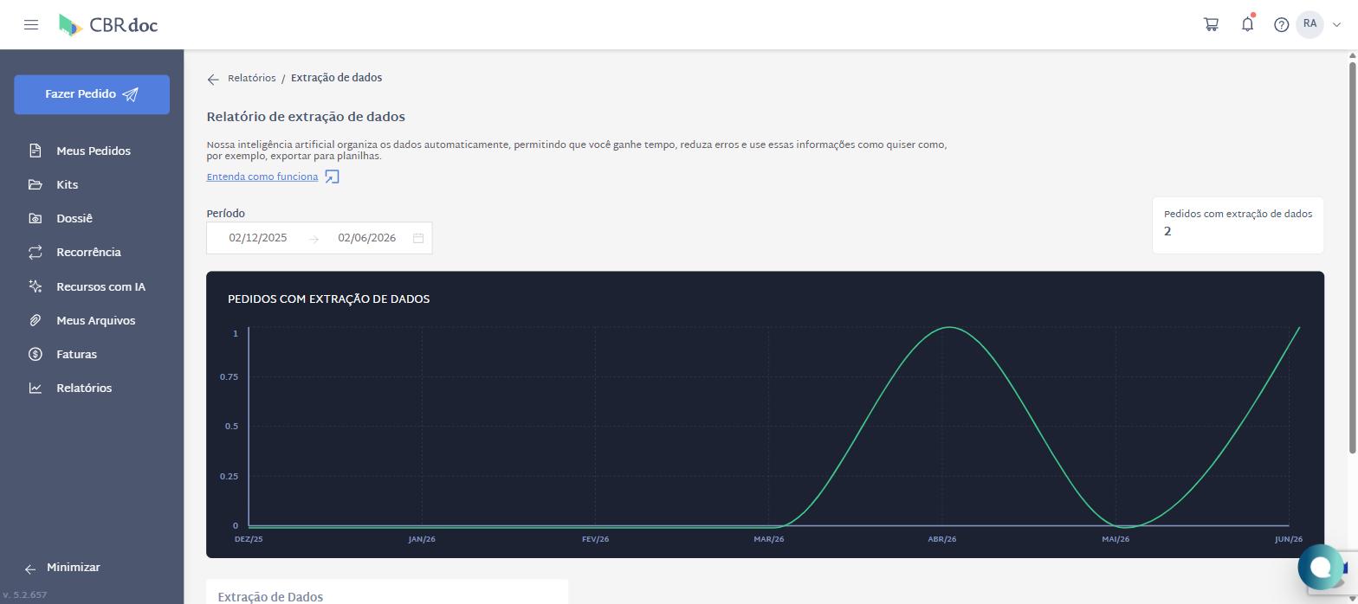Click the Fazer Pedido button
The height and width of the screenshot is (604, 1358).
coord(92,94)
